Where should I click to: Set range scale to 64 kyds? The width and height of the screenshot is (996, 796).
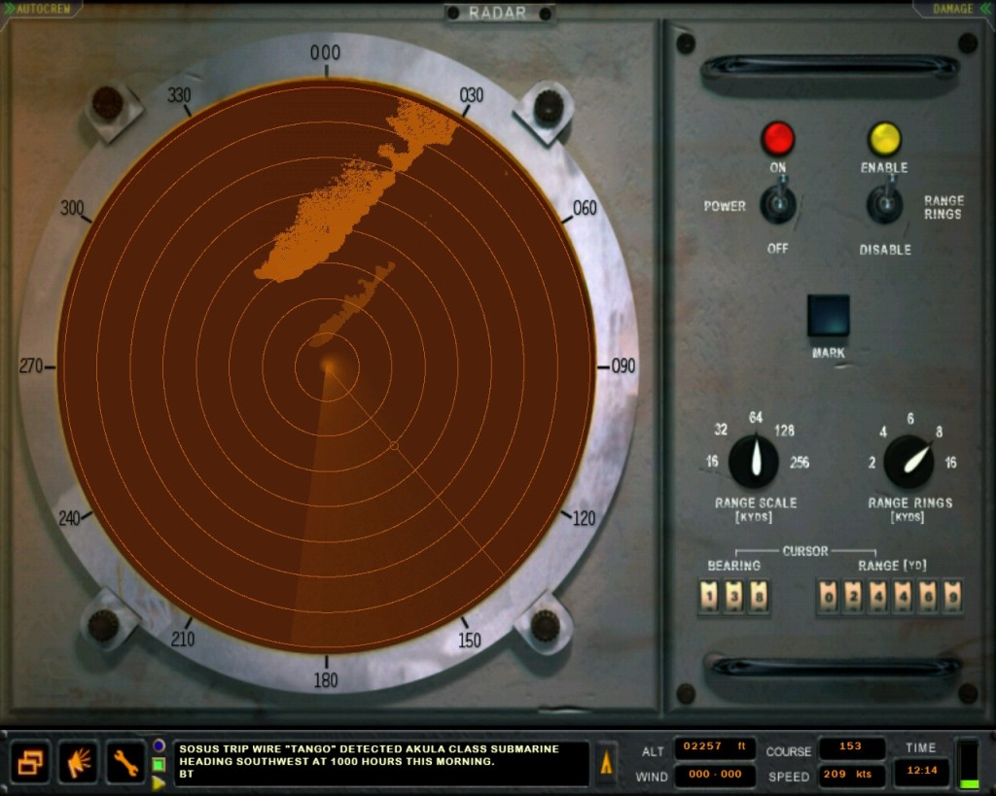point(755,417)
